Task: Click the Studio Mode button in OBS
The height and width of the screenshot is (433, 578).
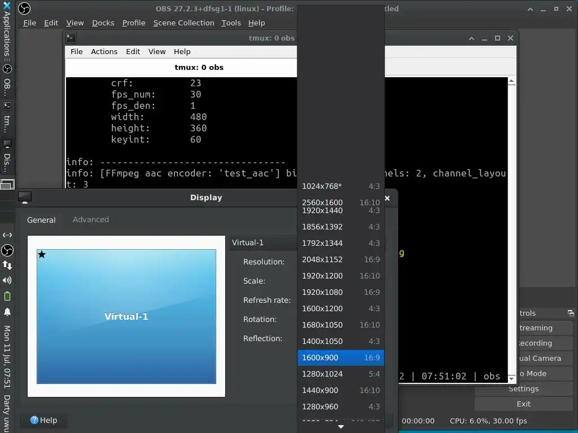Action: pos(545,373)
